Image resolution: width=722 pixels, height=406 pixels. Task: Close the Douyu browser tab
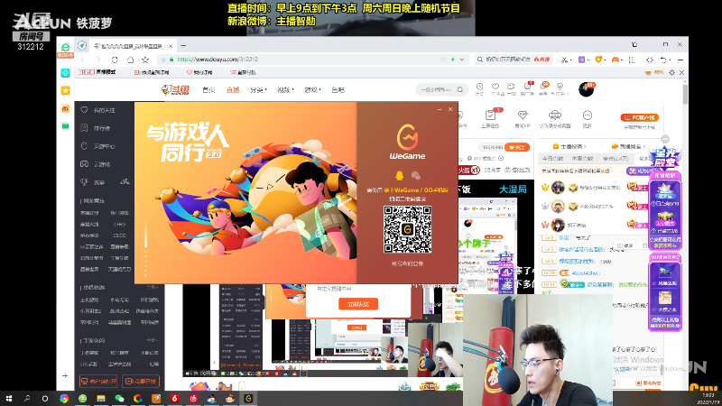point(171,46)
